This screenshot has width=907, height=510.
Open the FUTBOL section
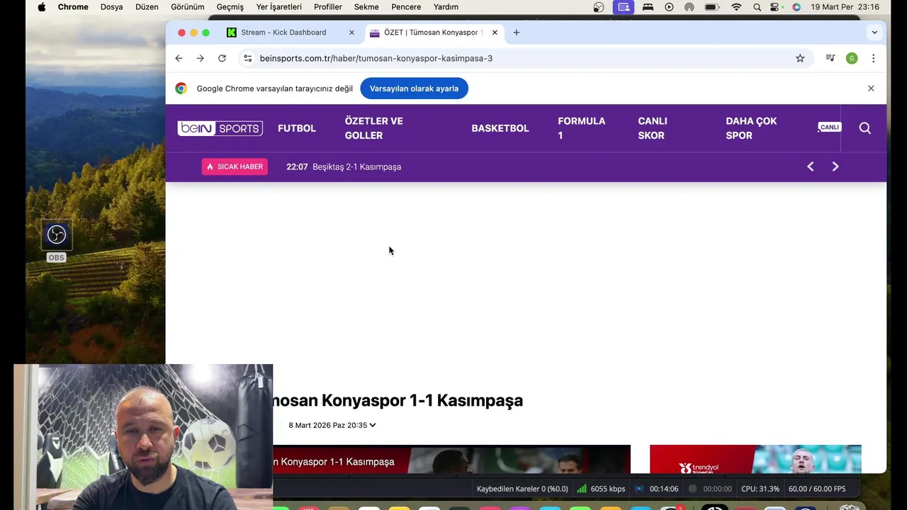[297, 128]
